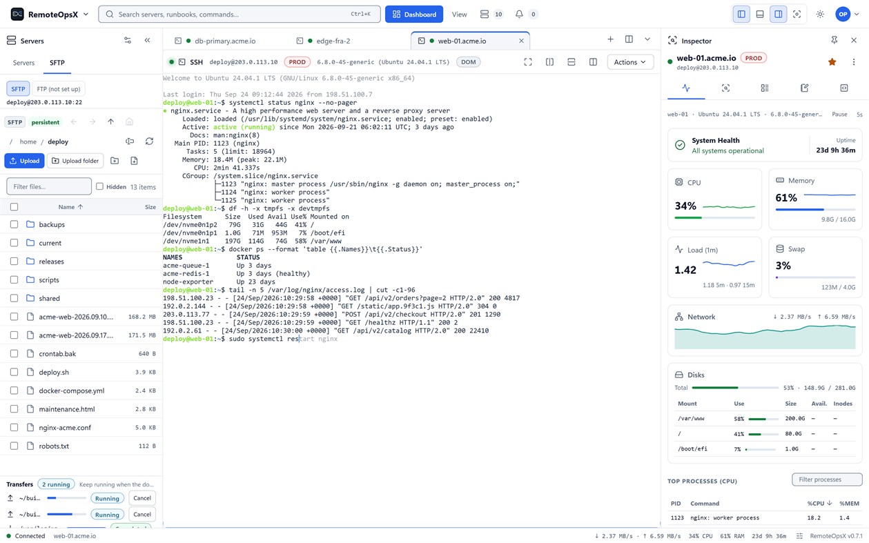Select the deploy.sh file checkbox

point(14,372)
